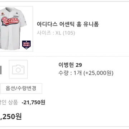Click the 할인 상품 discount label
This screenshot has height=129, width=129.
9,102
